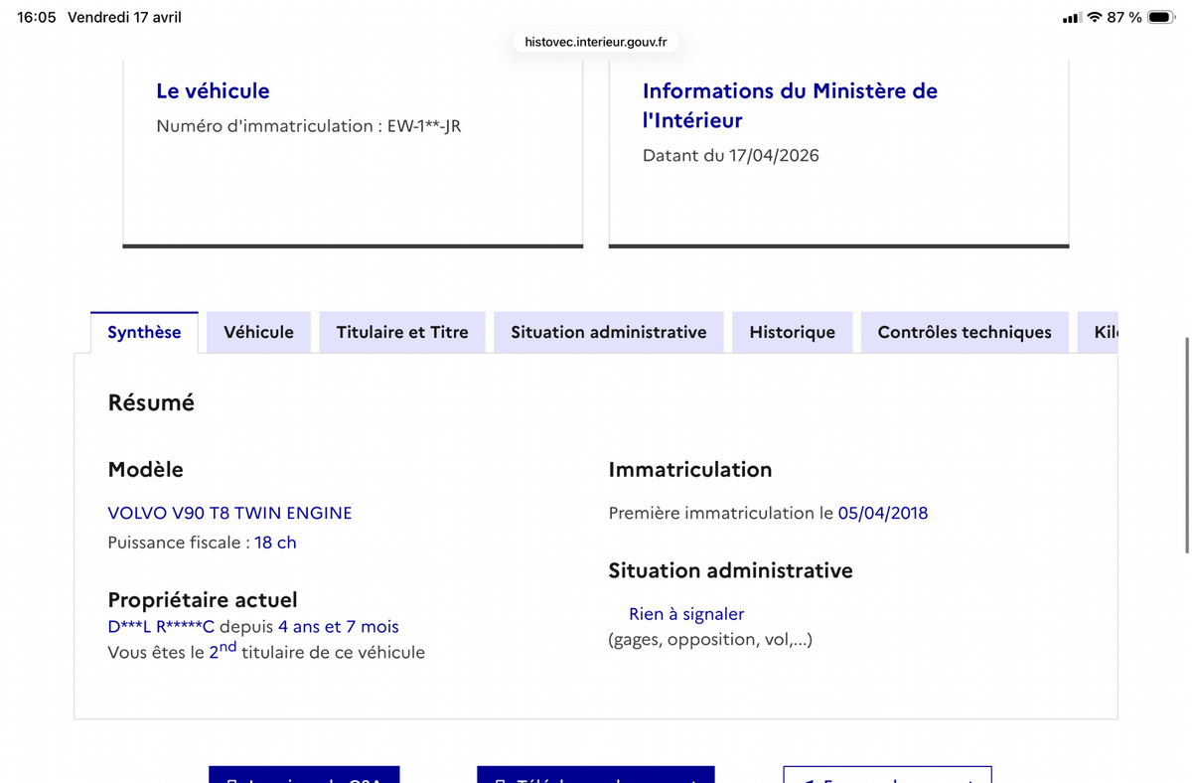This screenshot has width=1192, height=783.
Task: Click the owner name D***L R*****C
Action: [x=161, y=627]
